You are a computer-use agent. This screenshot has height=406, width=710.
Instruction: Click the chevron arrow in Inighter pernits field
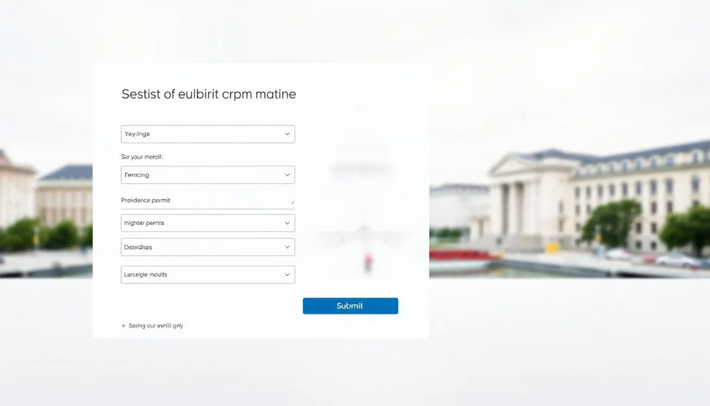point(288,223)
